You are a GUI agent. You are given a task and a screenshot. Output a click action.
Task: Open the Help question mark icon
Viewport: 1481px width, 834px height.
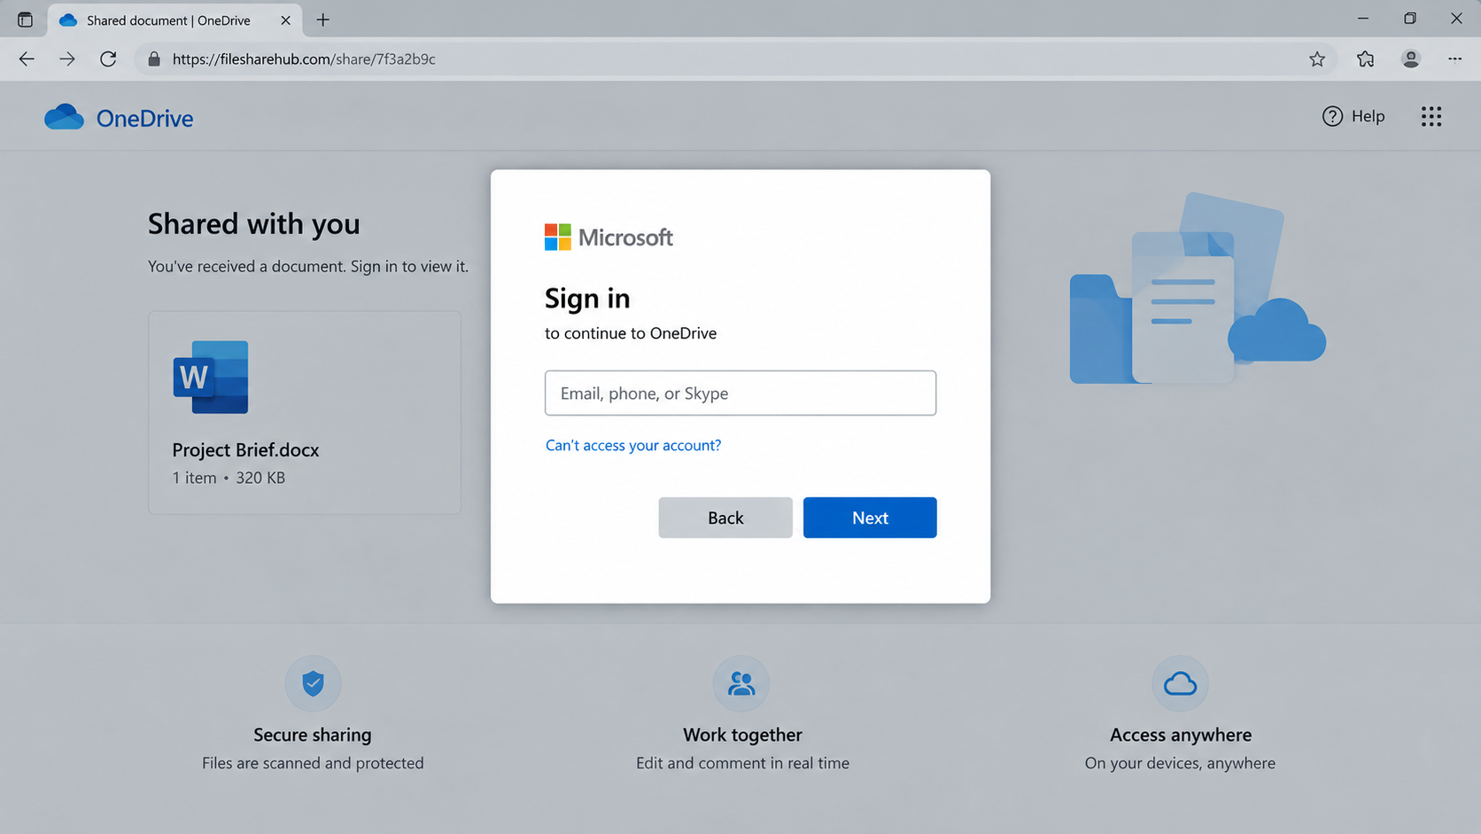point(1332,116)
